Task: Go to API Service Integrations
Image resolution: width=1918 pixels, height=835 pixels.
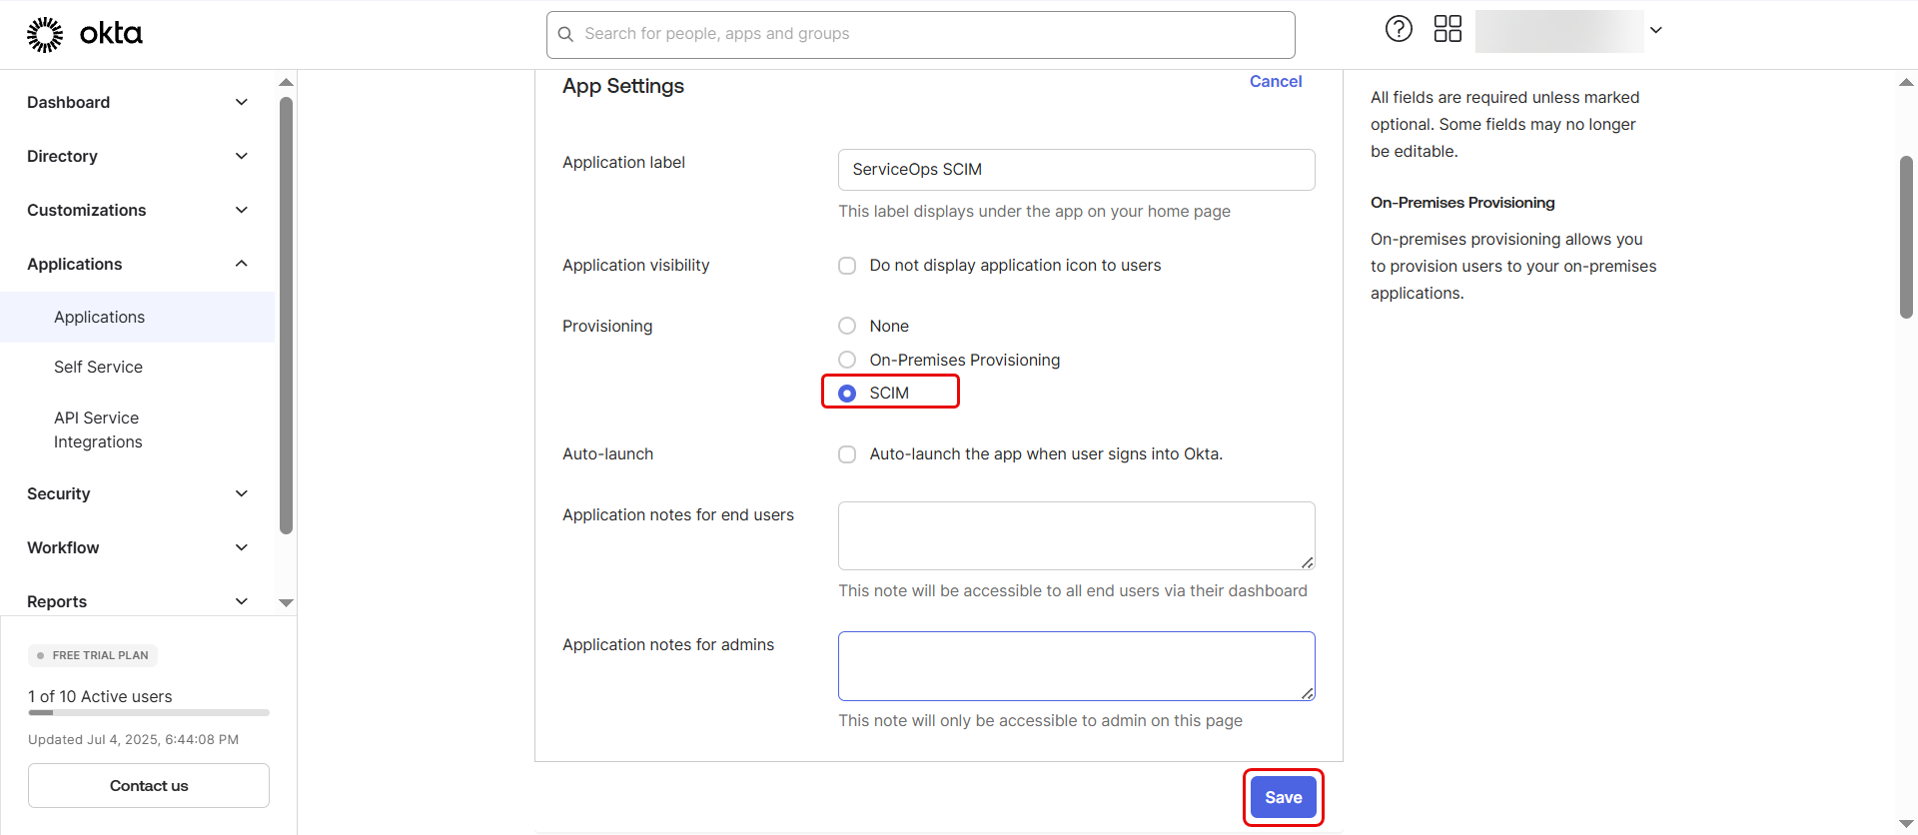Action: pos(98,429)
